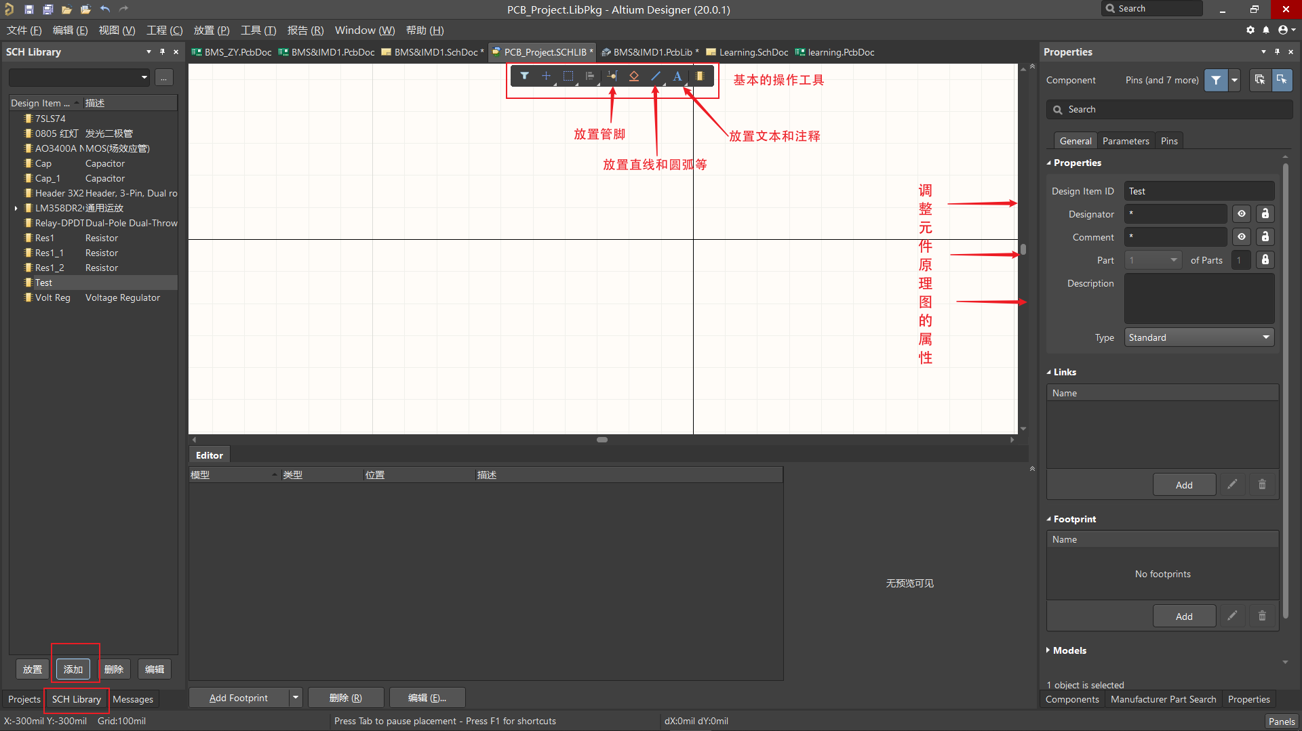The height and width of the screenshot is (731, 1302).
Task: Switch to the Parameters tab
Action: [1126, 141]
